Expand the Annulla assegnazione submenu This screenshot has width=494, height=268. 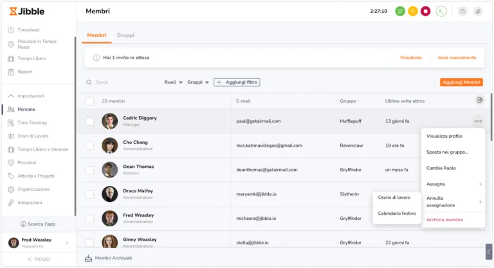[453, 202]
